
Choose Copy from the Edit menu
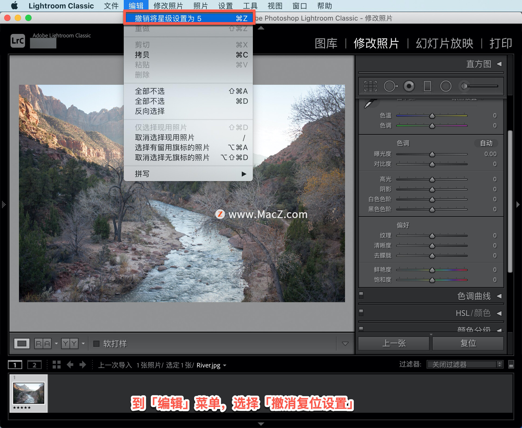click(x=188, y=55)
